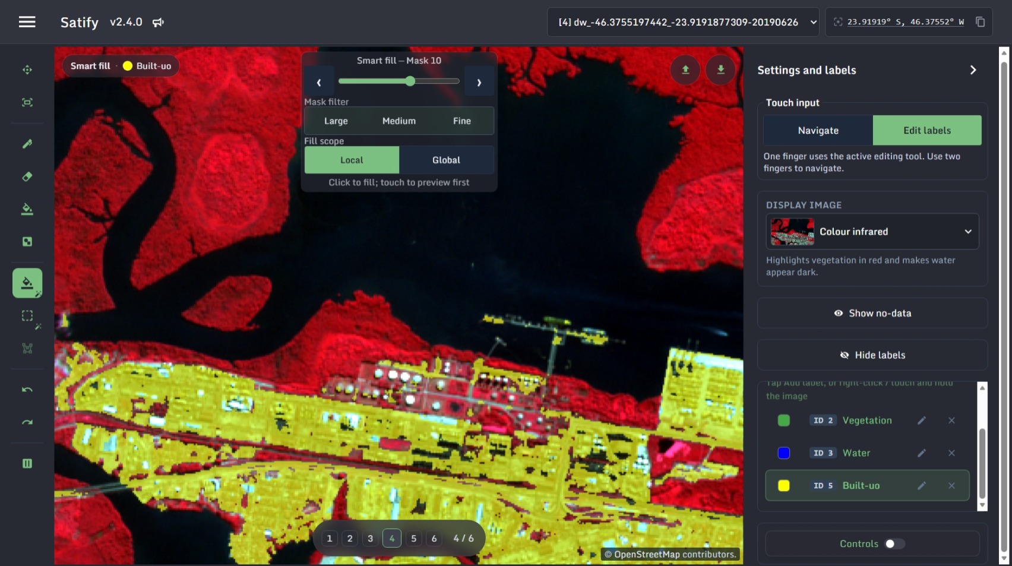The width and height of the screenshot is (1012, 566).
Task: Adjust the smart fill mask slider
Action: 399,81
